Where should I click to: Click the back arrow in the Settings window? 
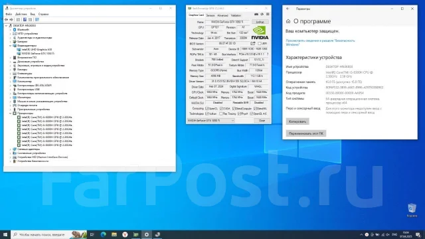(x=288, y=9)
